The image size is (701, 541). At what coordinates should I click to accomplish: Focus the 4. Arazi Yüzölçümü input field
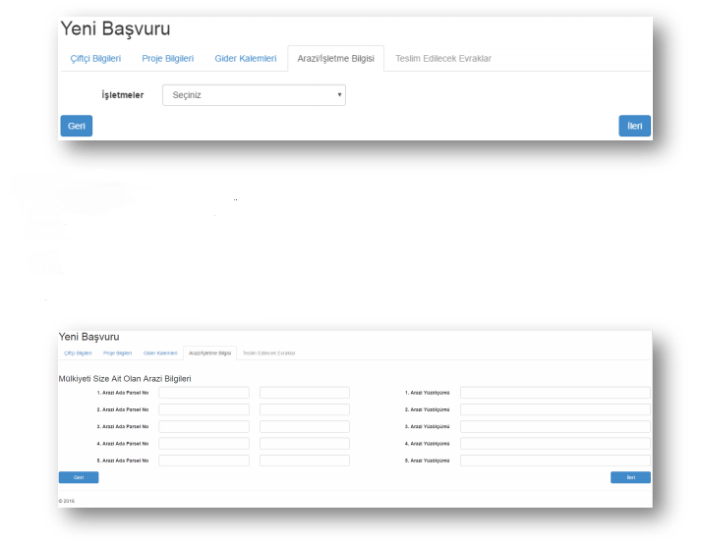555,444
